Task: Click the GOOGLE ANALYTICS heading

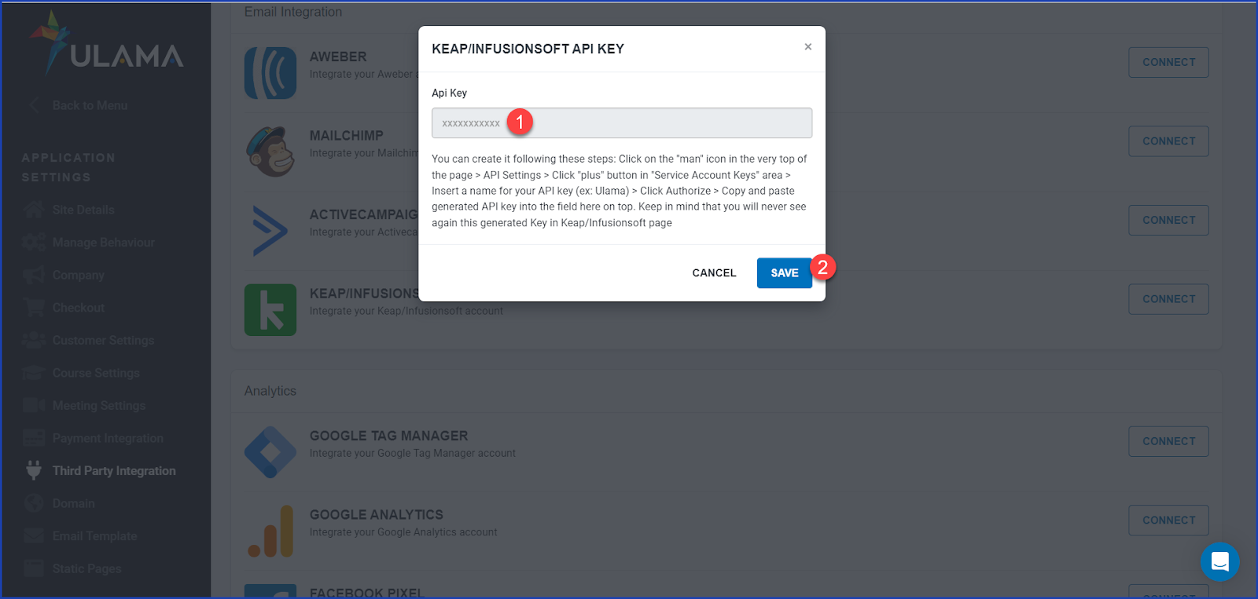Action: [x=377, y=515]
